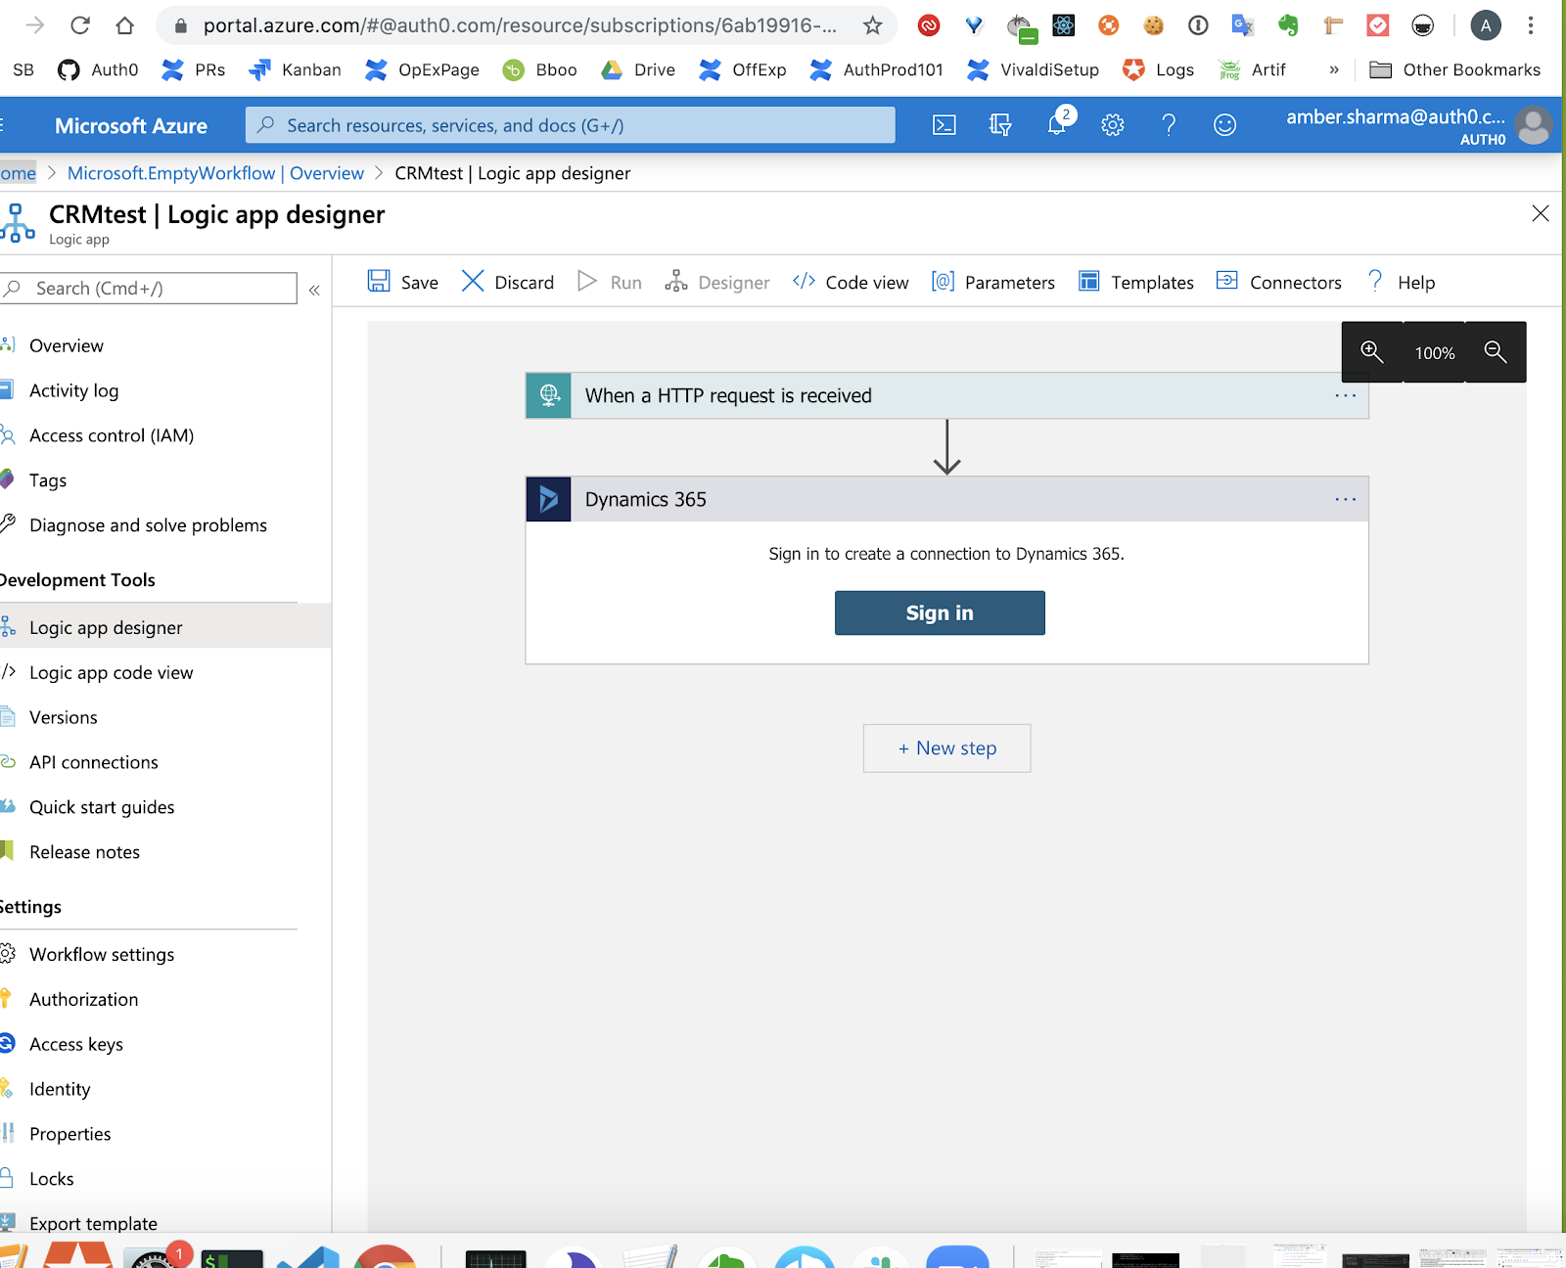The image size is (1566, 1268).
Task: Zoom out on the designer canvas
Action: (1496, 352)
